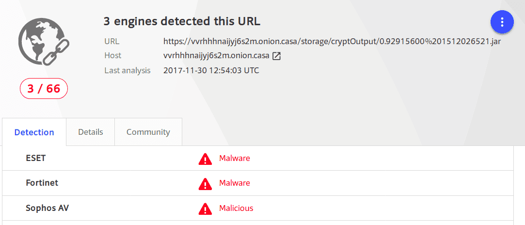The width and height of the screenshot is (525, 225).
Task: Click Fortinet malware warning triangle icon
Action: [205, 184]
